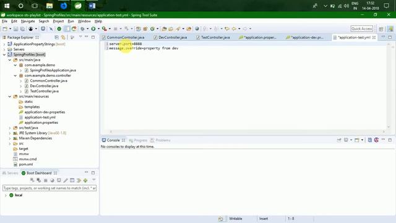This screenshot has width=396, height=223.
Task: Open the File menu
Action: [4, 21]
